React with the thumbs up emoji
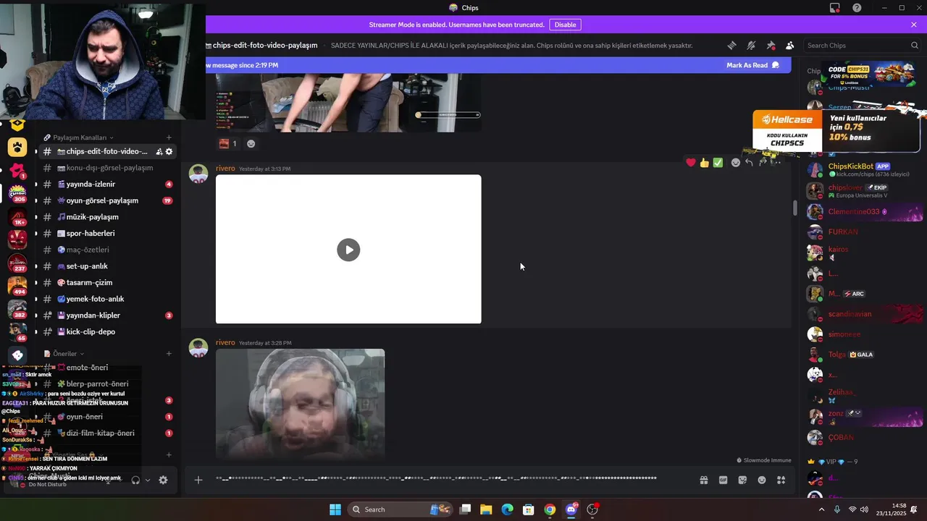927x521 pixels. [704, 163]
